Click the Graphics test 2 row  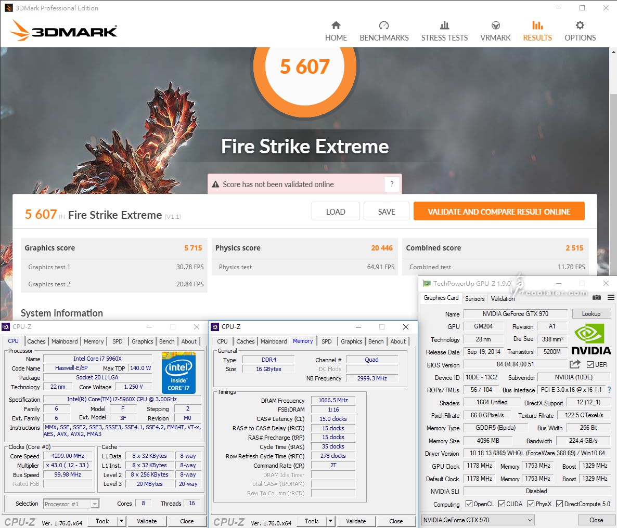coord(114,284)
